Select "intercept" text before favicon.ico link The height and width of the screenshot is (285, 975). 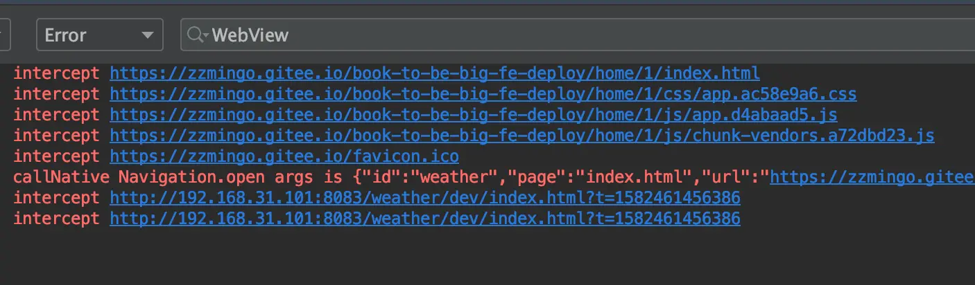click(x=57, y=156)
